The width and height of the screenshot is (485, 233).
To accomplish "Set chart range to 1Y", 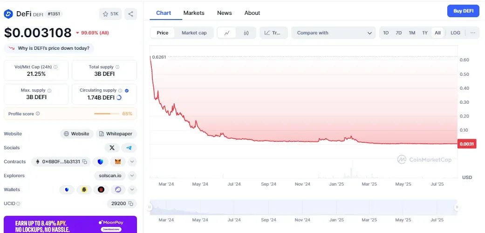I will 425,33.
